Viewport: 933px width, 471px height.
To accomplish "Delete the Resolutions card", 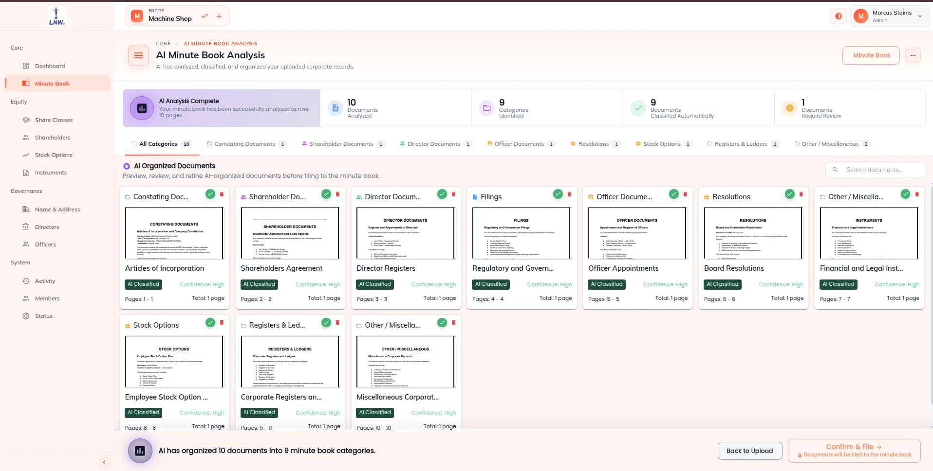I will 801,194.
